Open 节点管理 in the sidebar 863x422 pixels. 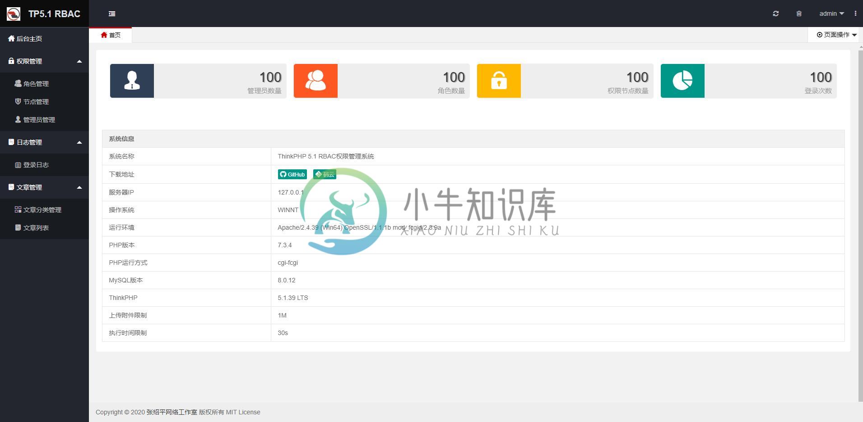coord(44,102)
